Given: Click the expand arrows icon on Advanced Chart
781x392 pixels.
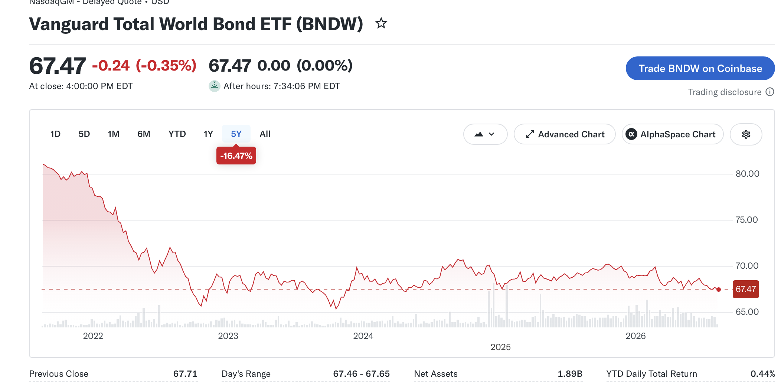Looking at the screenshot, I should pyautogui.click(x=530, y=134).
